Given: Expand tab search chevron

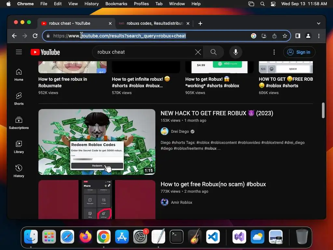Looking at the screenshot, I should click(319, 23).
